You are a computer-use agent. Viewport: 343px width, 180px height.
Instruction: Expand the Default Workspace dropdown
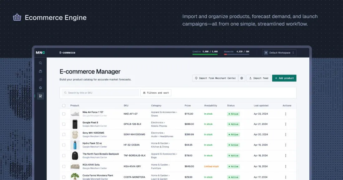279,53
